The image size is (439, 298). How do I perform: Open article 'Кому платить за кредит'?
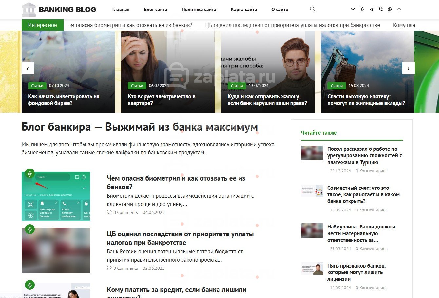click(177, 293)
